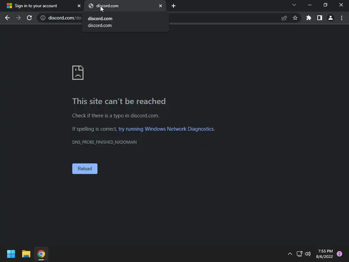Open Chrome's three-dot menu

click(342, 18)
